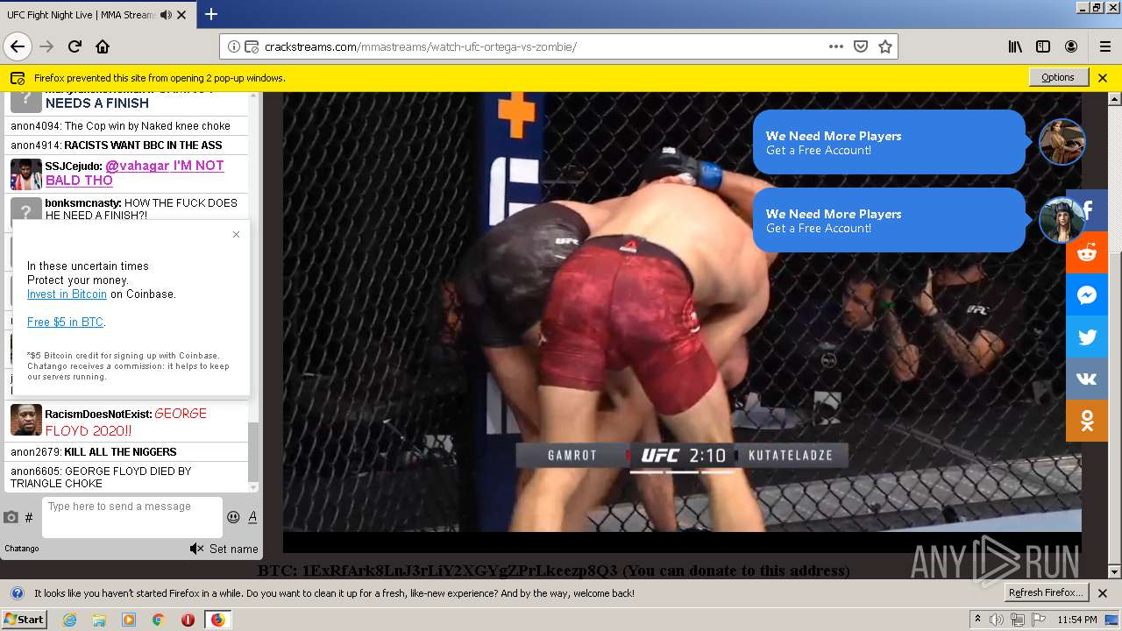Share on Odnoklassniki

click(x=1087, y=422)
